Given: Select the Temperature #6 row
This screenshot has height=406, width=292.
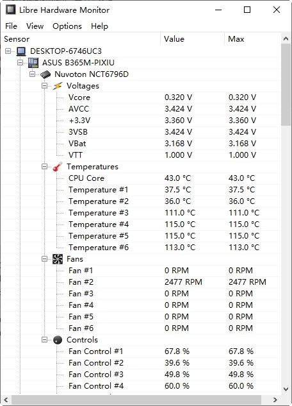Looking at the screenshot, I should pyautogui.click(x=142, y=248).
